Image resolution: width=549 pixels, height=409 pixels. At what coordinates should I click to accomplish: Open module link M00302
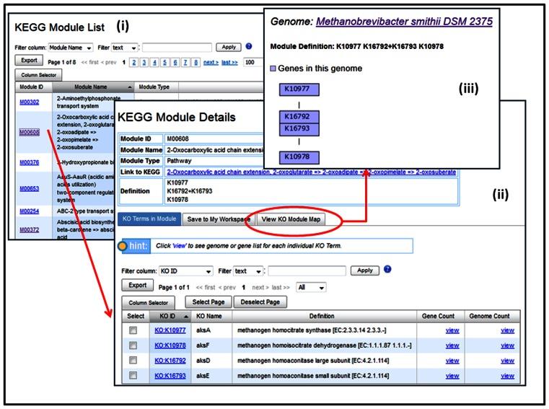pos(30,102)
